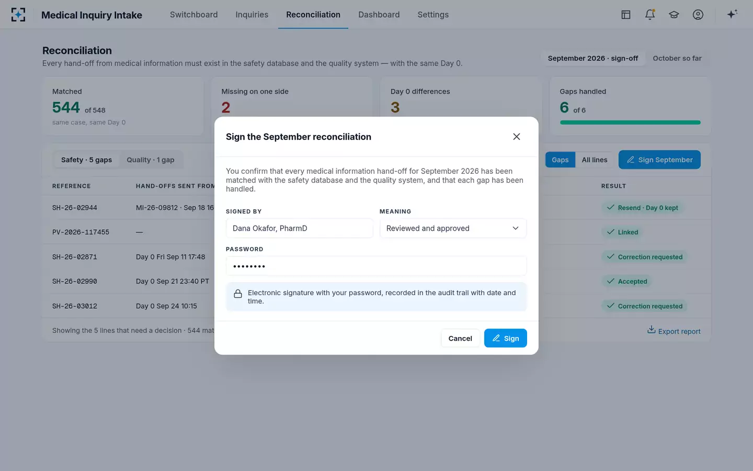This screenshot has width=753, height=471.
Task: Focus the Password field
Action: (376, 266)
